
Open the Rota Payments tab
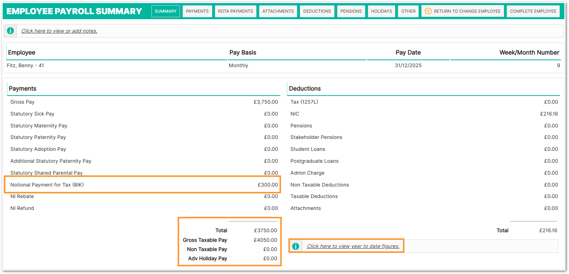click(x=235, y=11)
